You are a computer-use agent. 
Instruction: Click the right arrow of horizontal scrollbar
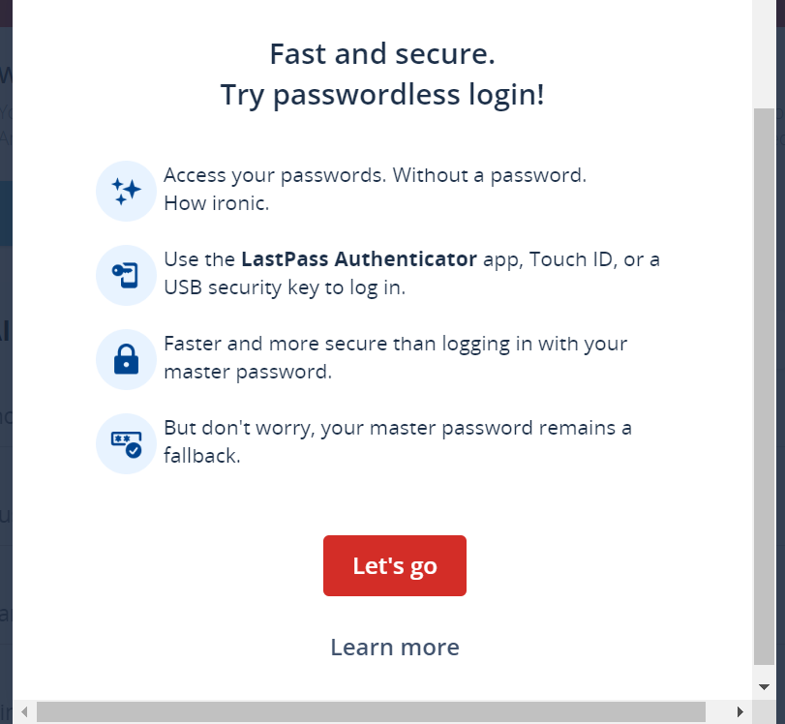(740, 712)
